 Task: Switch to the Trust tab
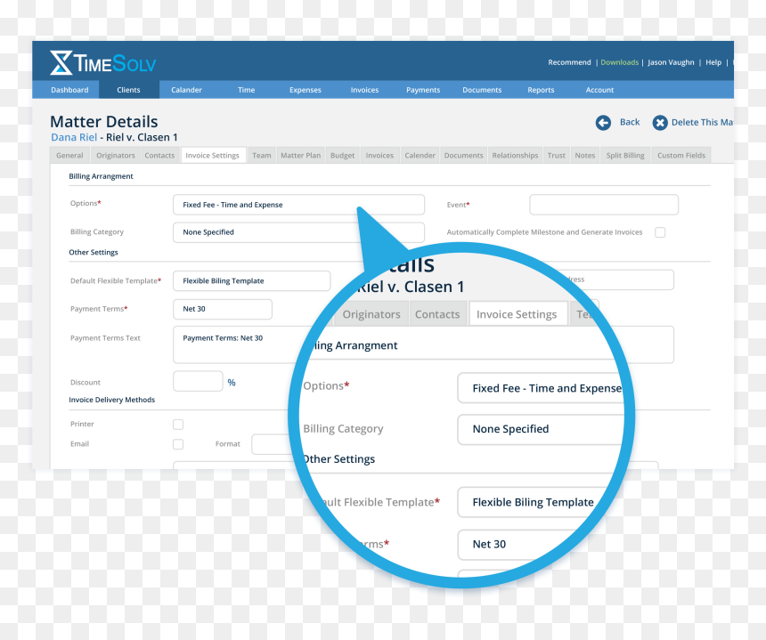556,155
